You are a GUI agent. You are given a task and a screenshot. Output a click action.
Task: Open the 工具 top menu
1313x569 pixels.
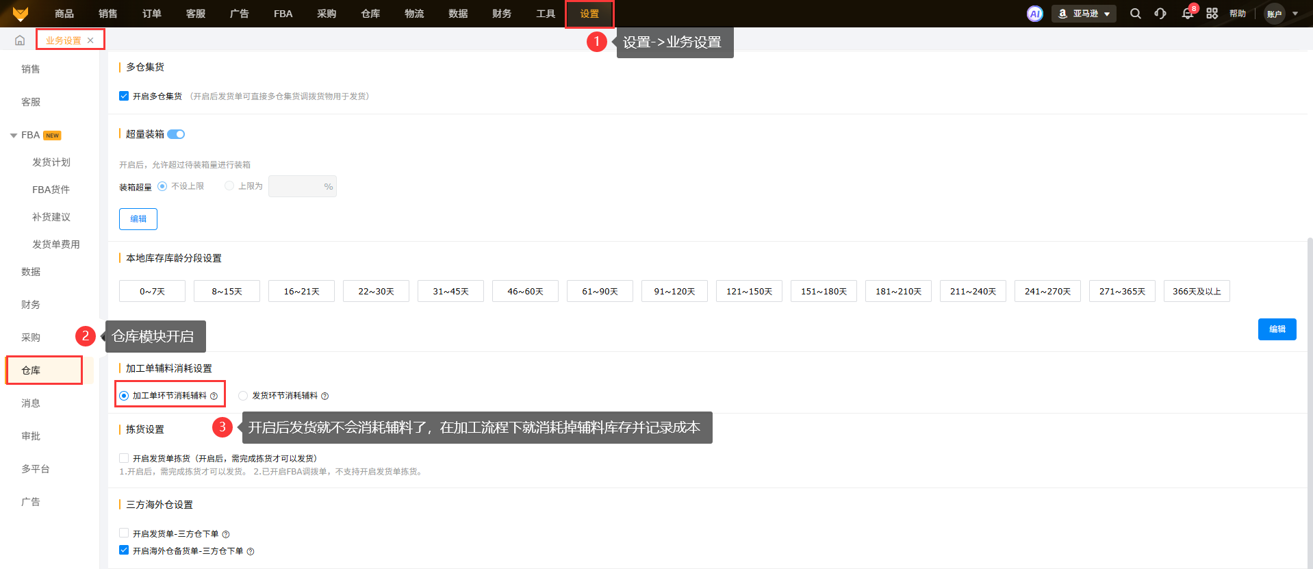(x=546, y=14)
